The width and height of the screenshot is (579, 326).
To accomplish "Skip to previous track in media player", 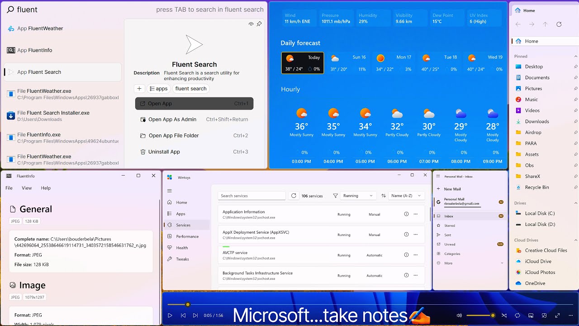I will coord(183,315).
